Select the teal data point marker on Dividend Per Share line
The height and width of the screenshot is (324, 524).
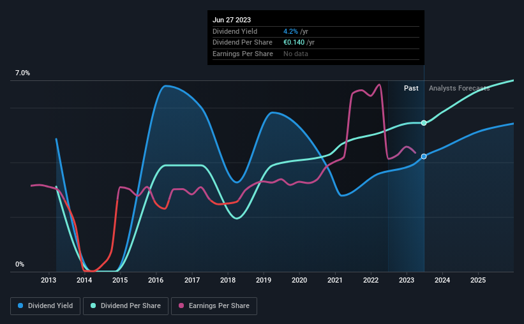(424, 123)
